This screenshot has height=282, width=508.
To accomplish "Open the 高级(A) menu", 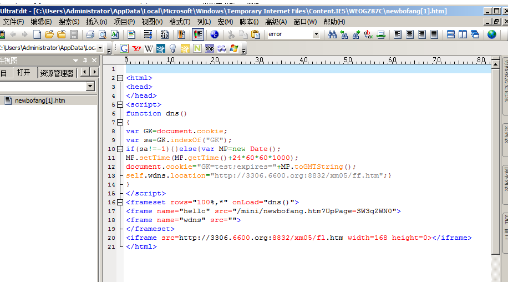I will (276, 22).
